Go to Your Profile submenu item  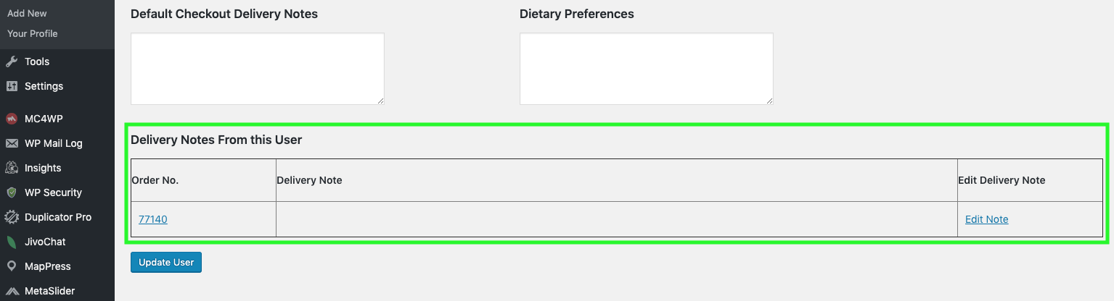[33, 33]
